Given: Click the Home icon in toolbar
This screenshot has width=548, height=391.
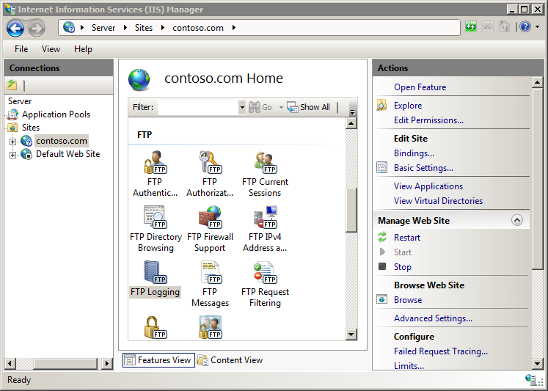Looking at the screenshot, I should [504, 26].
